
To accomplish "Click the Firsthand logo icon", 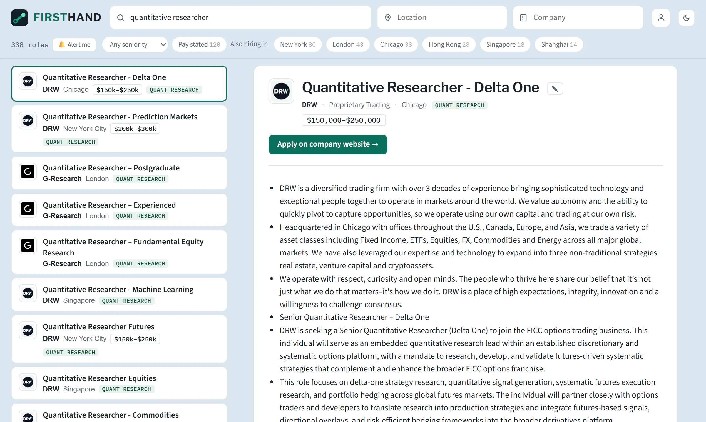I will pos(19,18).
